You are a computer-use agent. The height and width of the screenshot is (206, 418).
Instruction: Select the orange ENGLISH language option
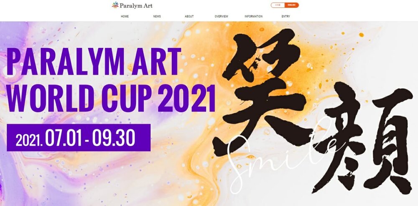[x=292, y=5]
